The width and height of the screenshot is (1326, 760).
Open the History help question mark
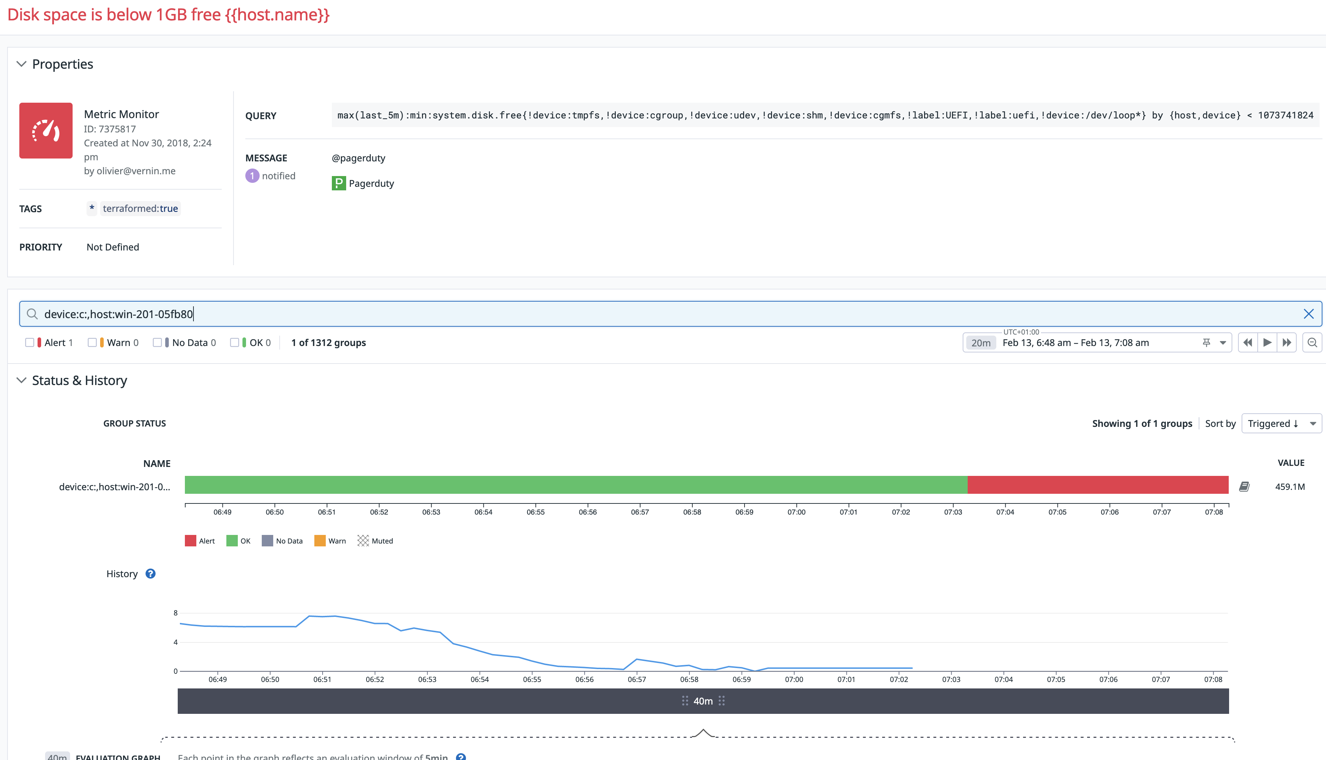point(150,573)
